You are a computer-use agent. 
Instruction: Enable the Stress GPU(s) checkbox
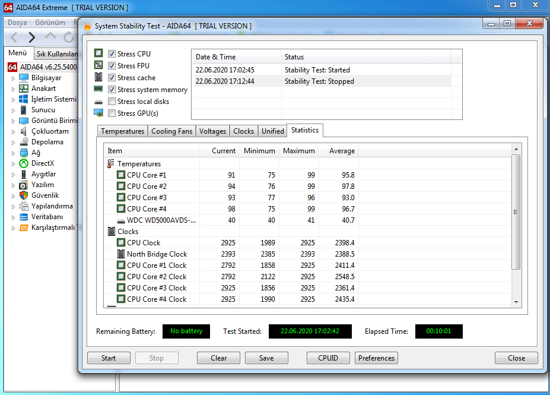[x=112, y=113]
